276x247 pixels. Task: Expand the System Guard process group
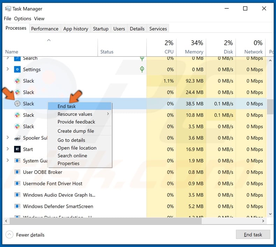click(x=8, y=160)
